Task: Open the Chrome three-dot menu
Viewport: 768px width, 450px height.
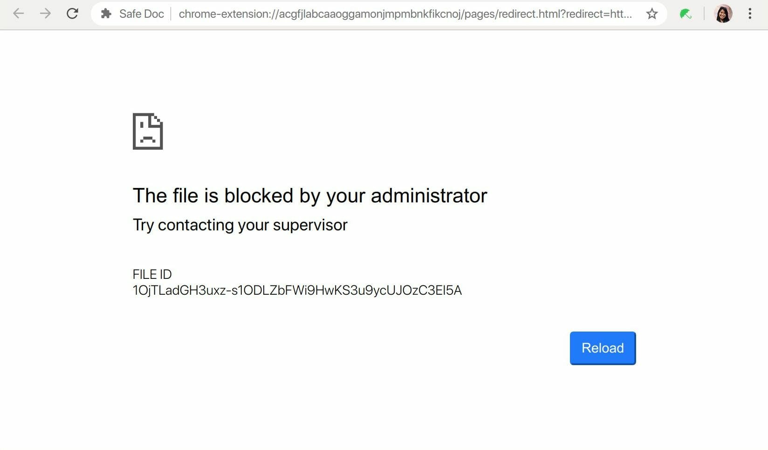Action: pyautogui.click(x=749, y=14)
